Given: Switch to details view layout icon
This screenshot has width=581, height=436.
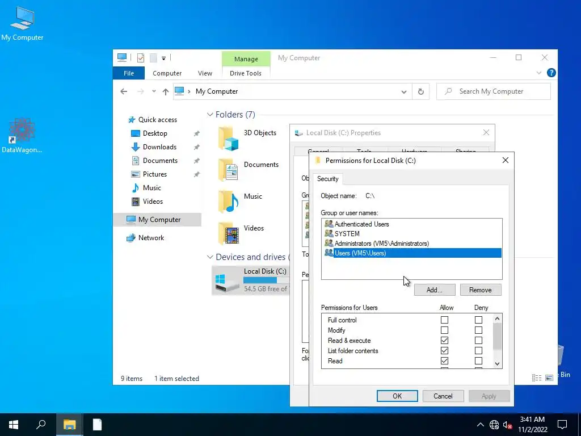Looking at the screenshot, I should (x=537, y=378).
